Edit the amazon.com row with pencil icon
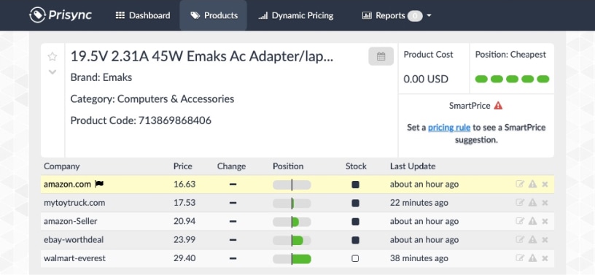595x275 pixels. [x=520, y=185]
